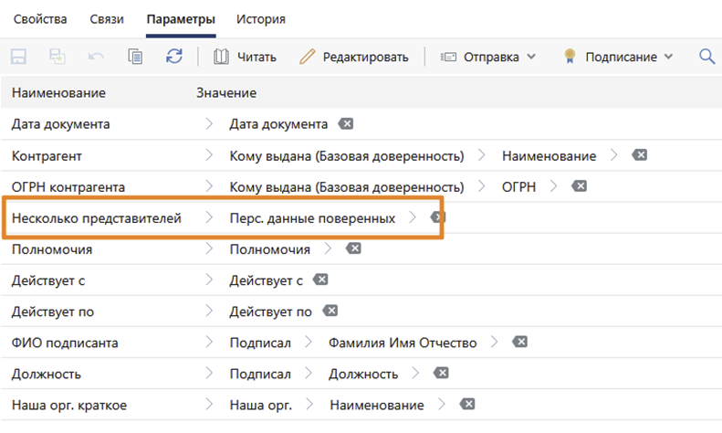Expand chevron after Фамилия Имя Отчество

(494, 343)
